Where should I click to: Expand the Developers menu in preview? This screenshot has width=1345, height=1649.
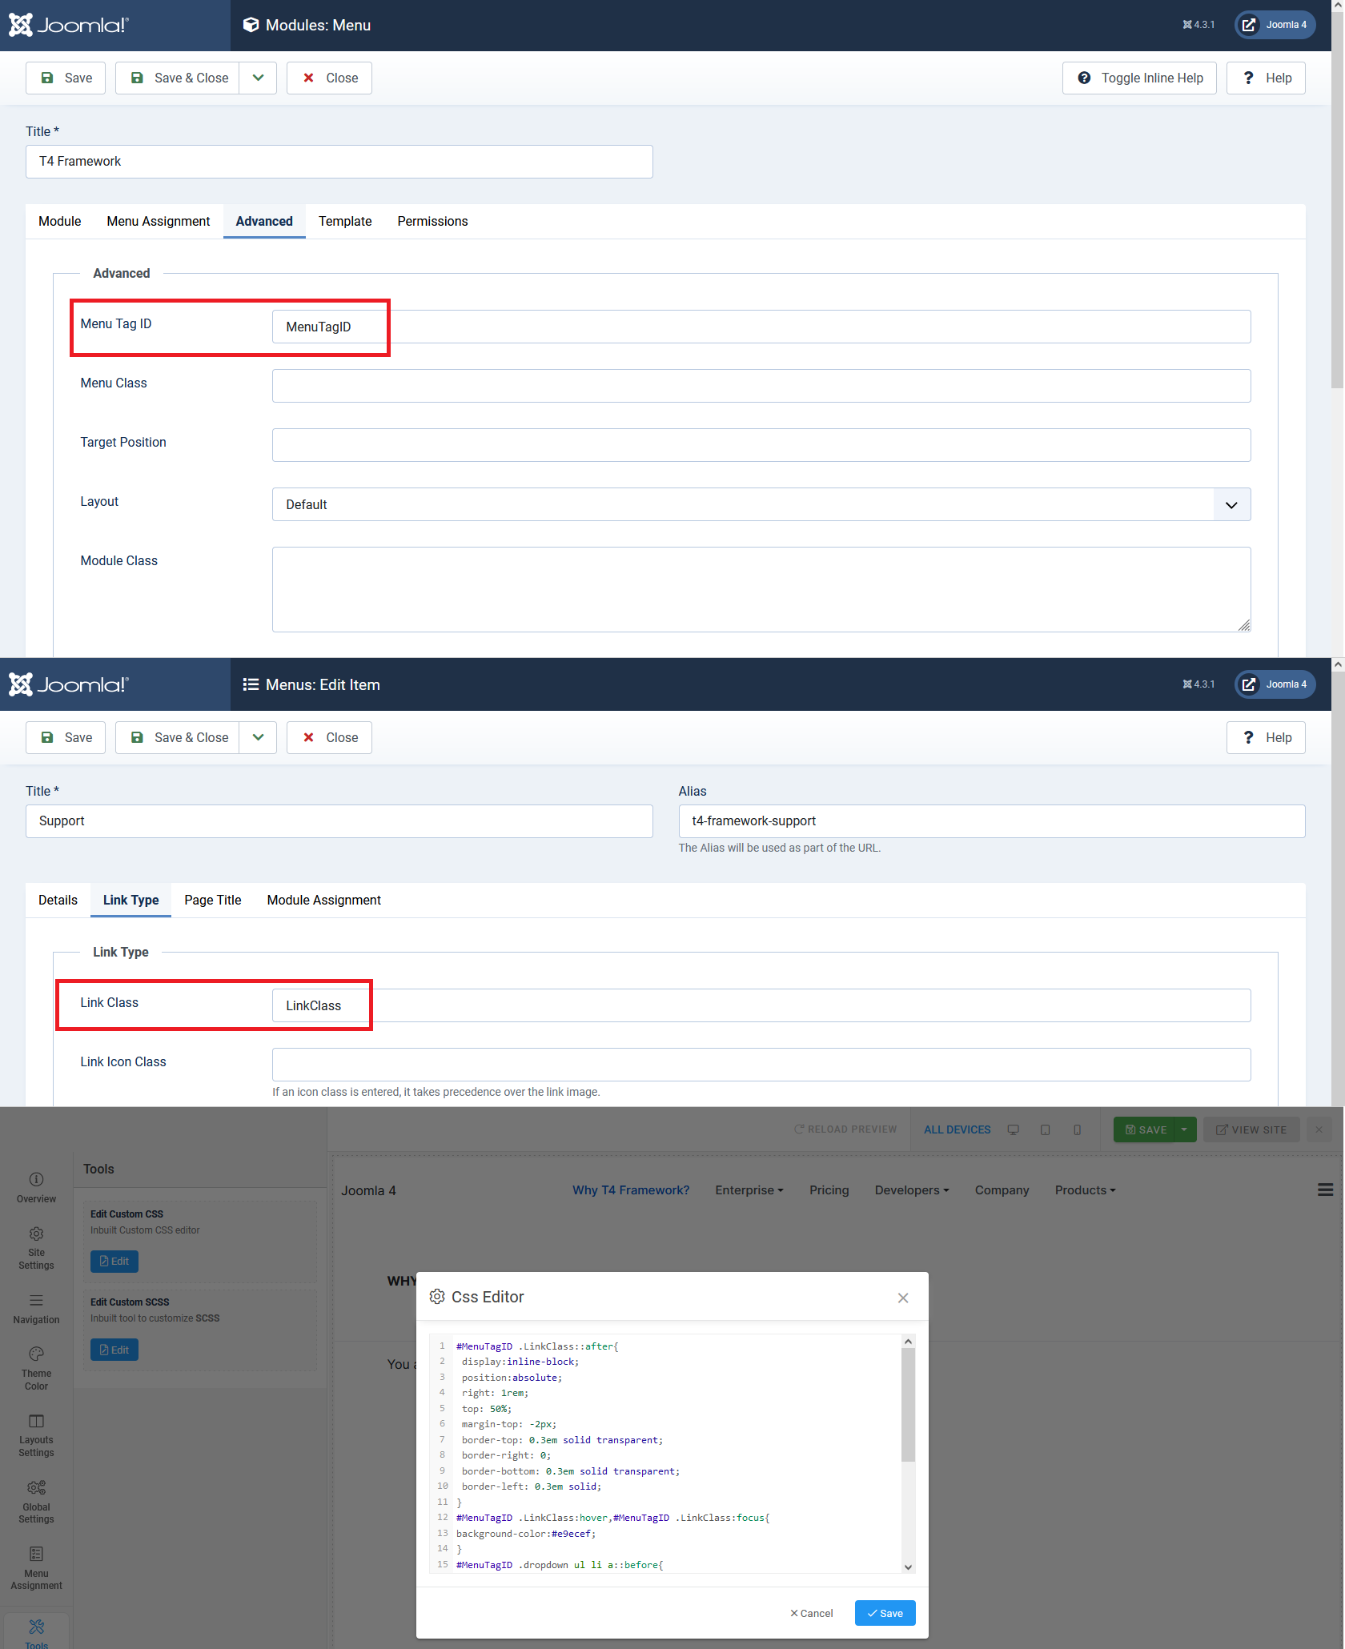click(x=912, y=1190)
